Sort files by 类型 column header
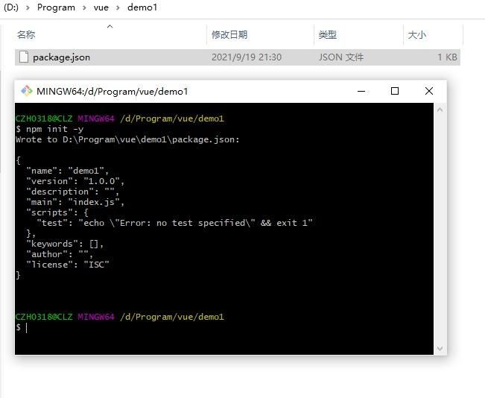The height and width of the screenshot is (398, 485). [328, 35]
